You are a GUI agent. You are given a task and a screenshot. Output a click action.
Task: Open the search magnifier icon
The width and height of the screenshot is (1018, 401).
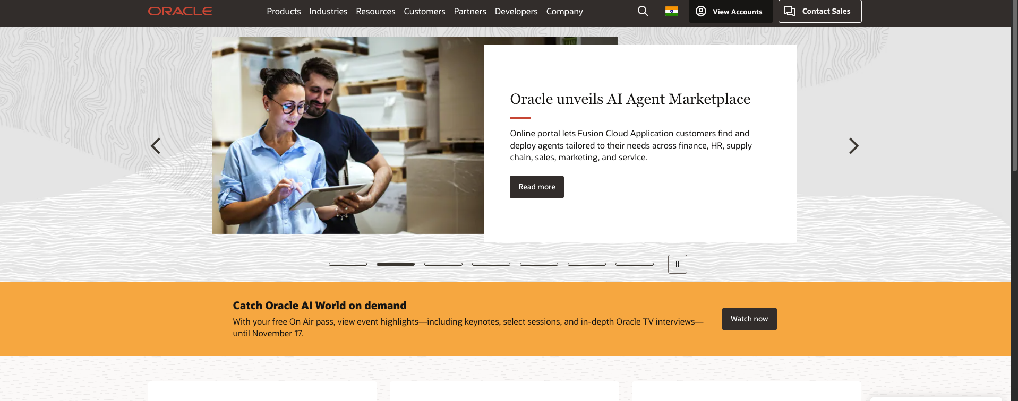pos(643,11)
